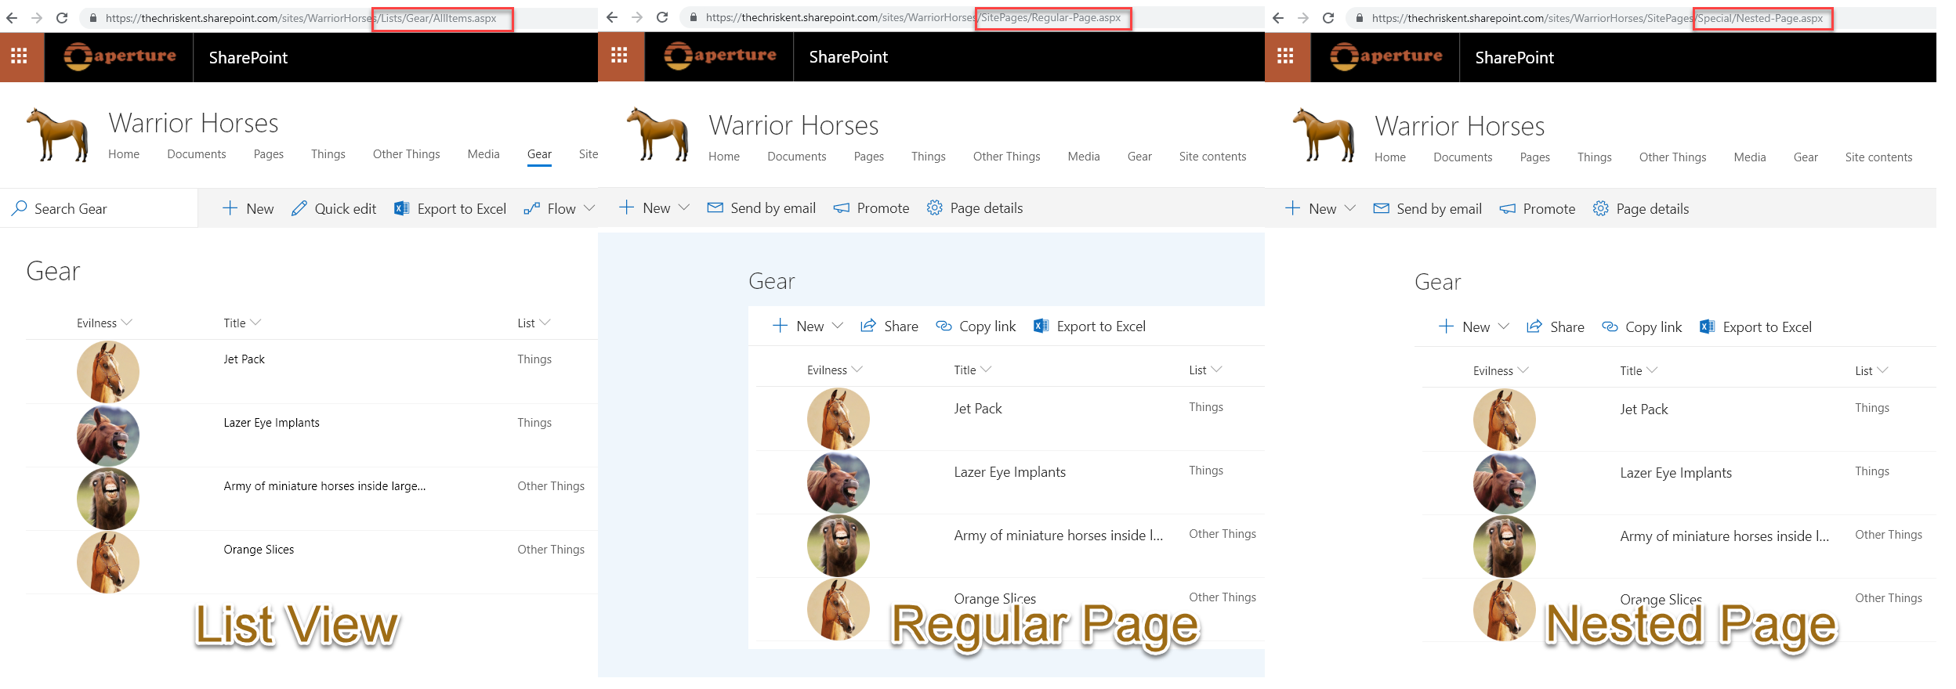Expand New dropdown in Regular Page top toolbar
1956x689 pixels.
[684, 207]
